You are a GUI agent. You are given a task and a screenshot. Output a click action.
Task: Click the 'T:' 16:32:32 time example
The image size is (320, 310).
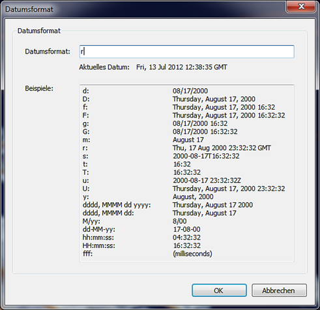(x=141, y=172)
